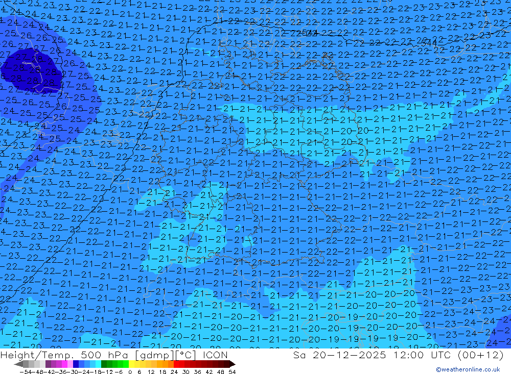Click the cyan legend swatch at -18
511x374 pixels.
click(98, 364)
